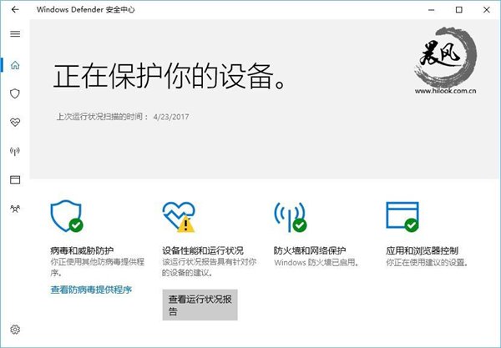Viewport: 501px width, 348px height.
Task: Click the large shield with green check
Action: point(67,216)
